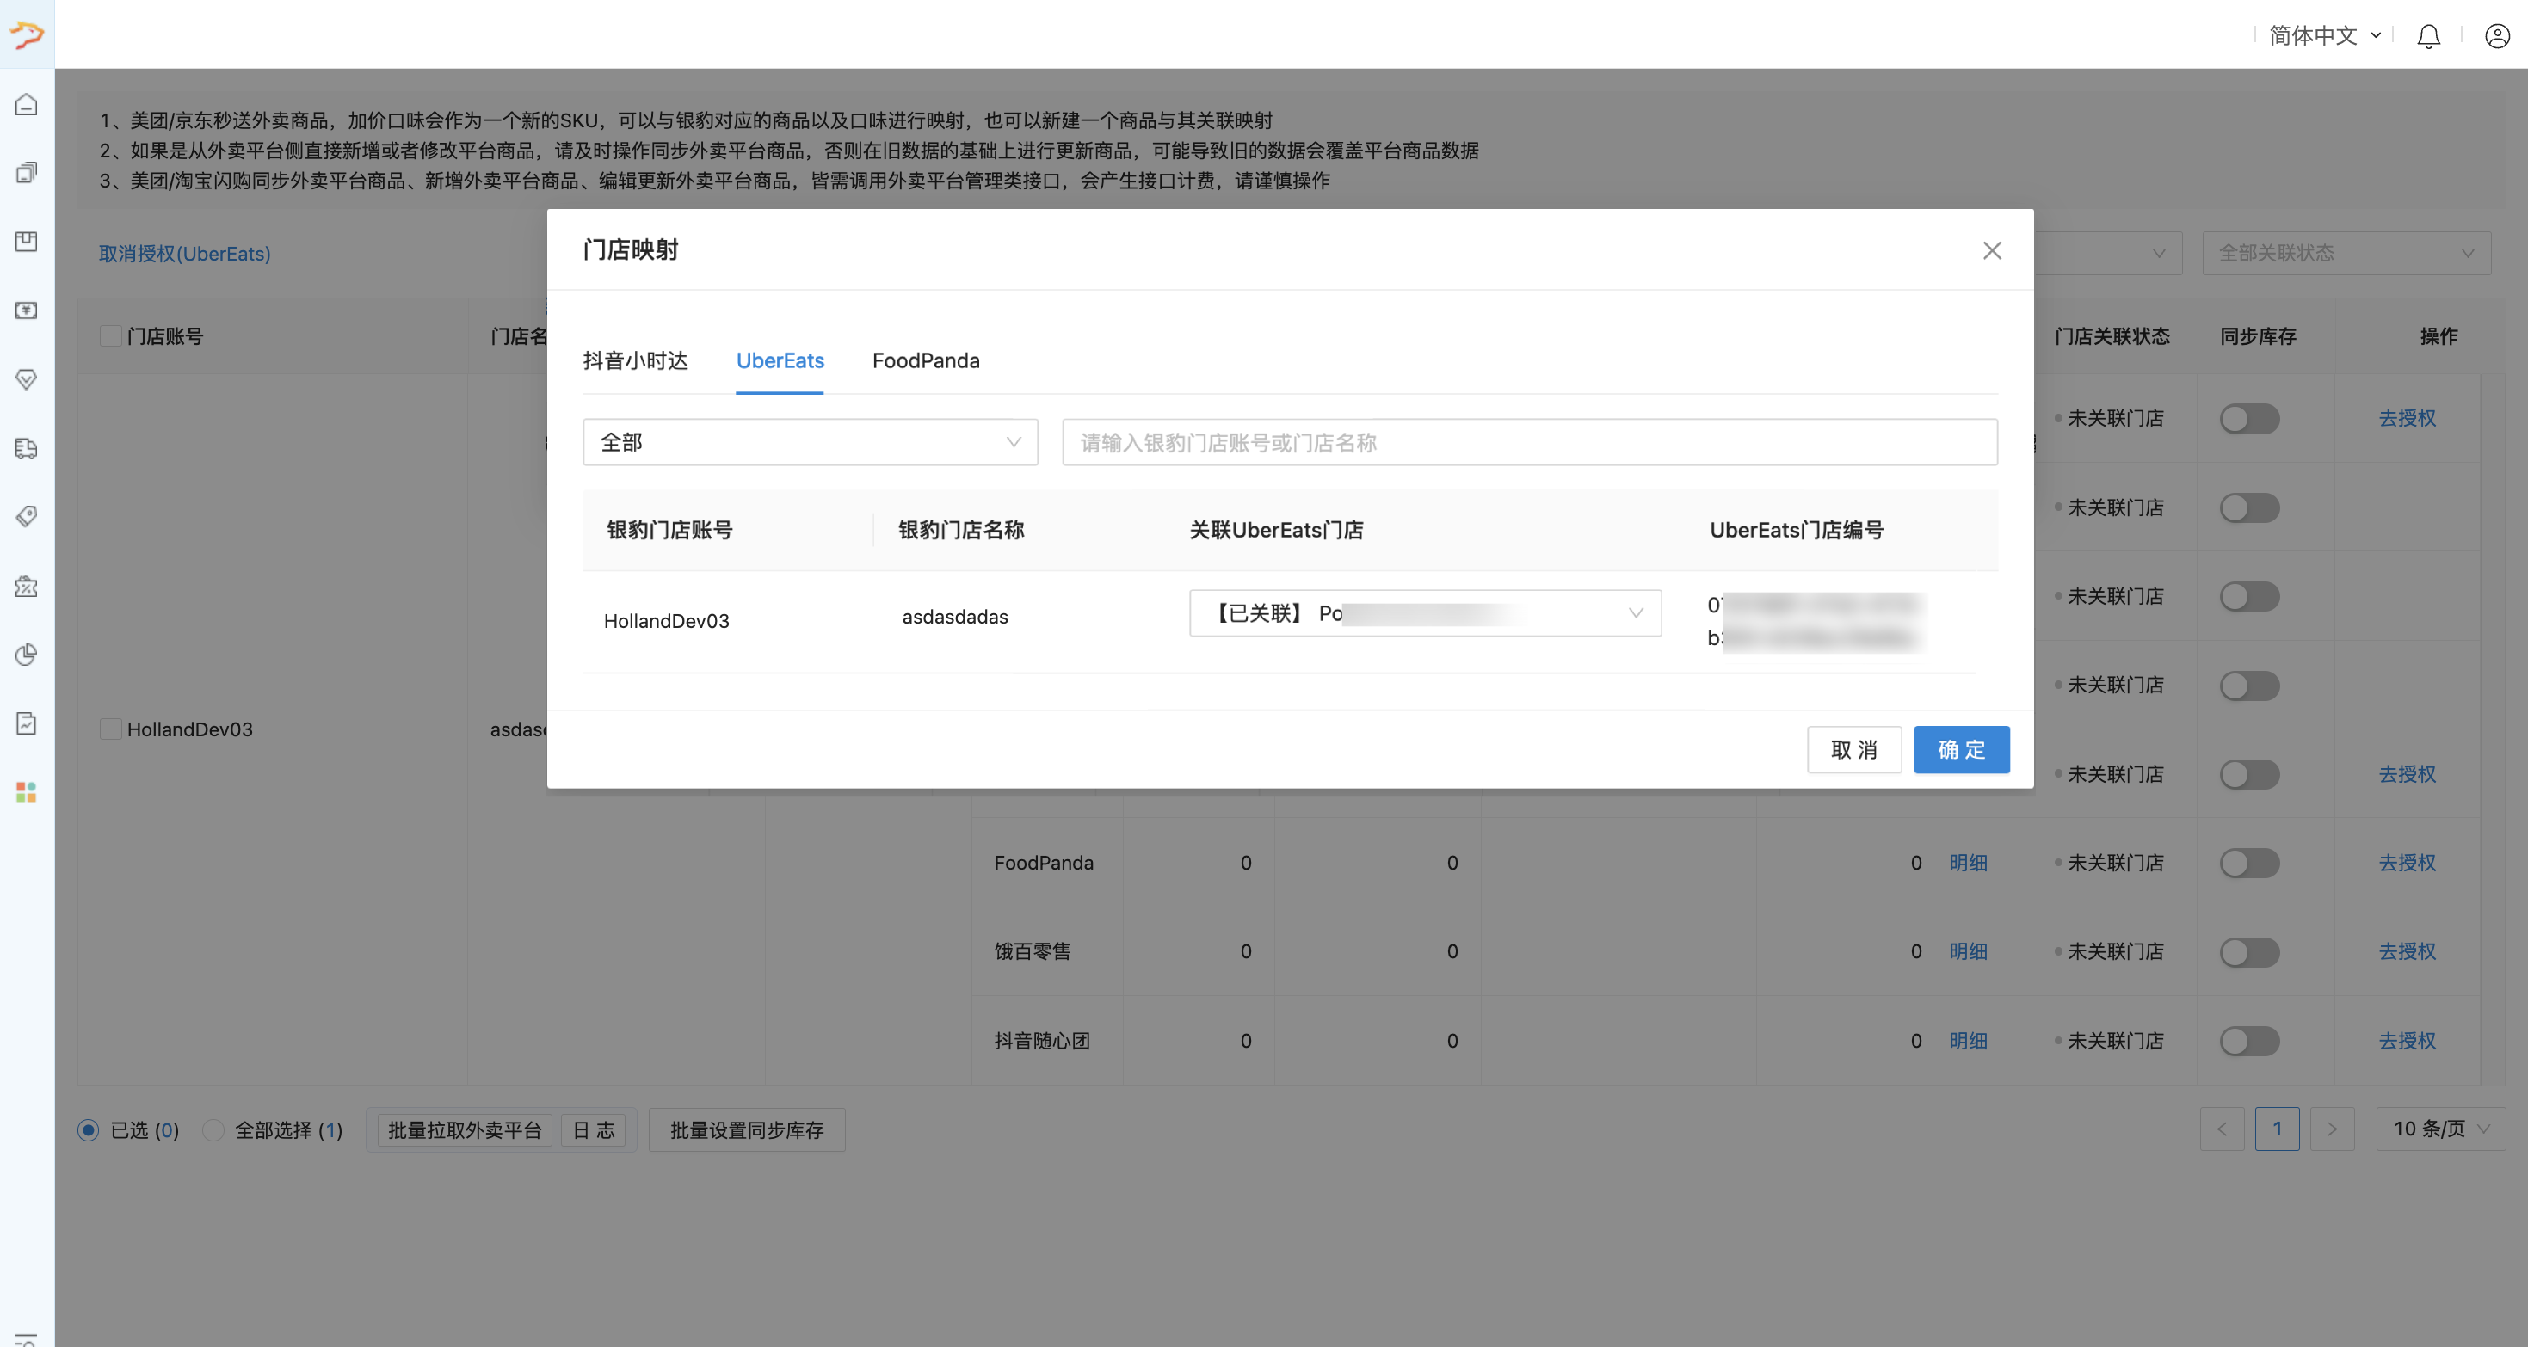
Task: Click 批量拉取外卖平台 button
Action: (464, 1130)
